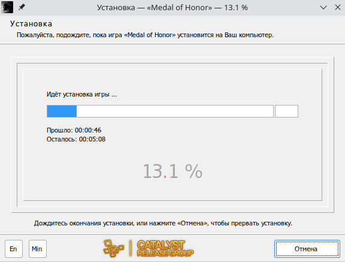Cancel installation with the Отмена button
345x262 pixels.
307,249
